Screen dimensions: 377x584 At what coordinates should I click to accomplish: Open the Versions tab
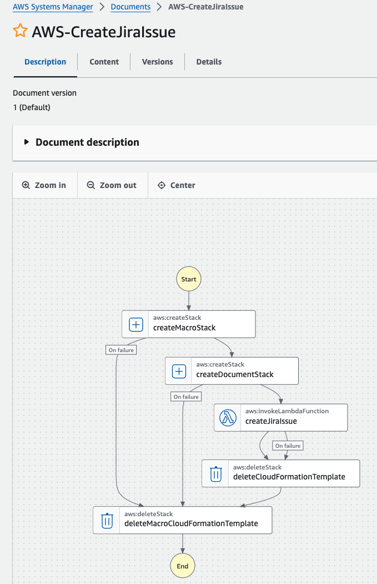(x=158, y=62)
